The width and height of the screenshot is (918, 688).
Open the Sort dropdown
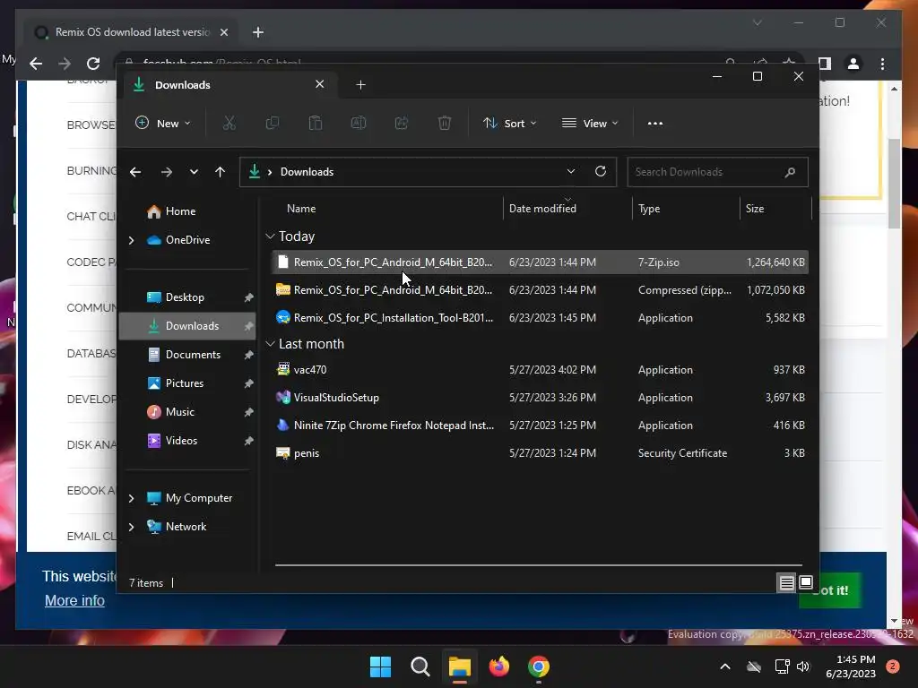tap(509, 124)
